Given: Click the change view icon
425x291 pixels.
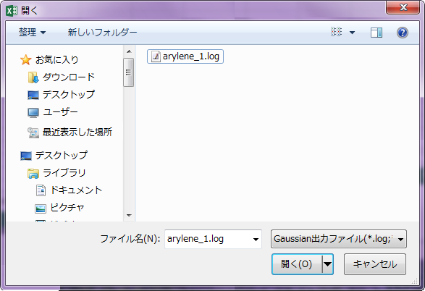Looking at the screenshot, I should [337, 32].
